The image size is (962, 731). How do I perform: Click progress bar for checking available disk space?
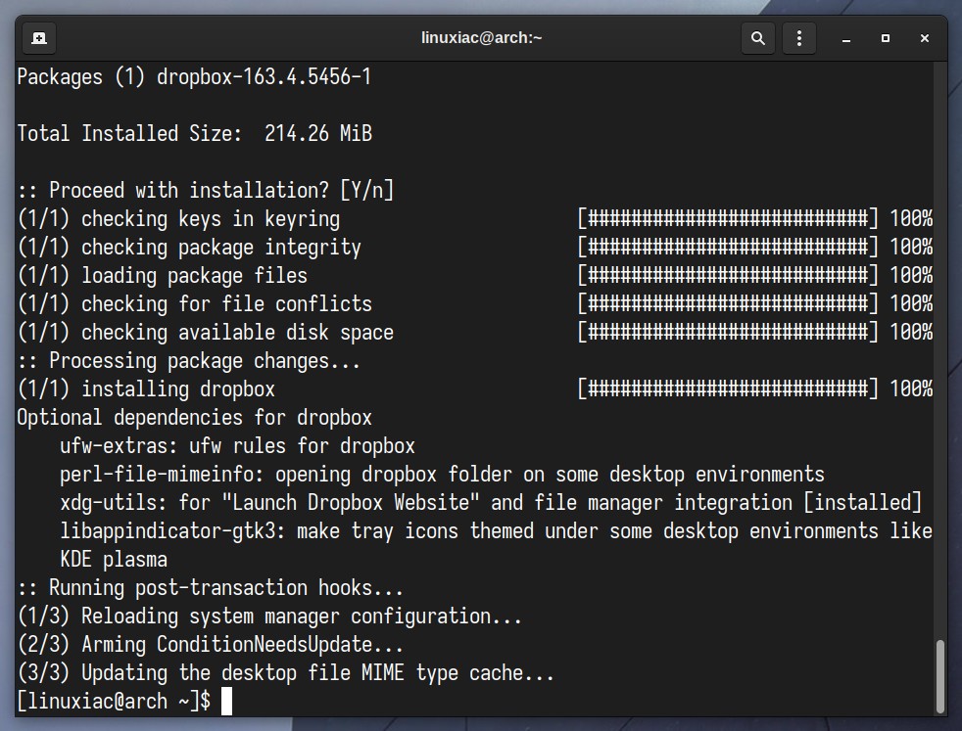(x=728, y=332)
